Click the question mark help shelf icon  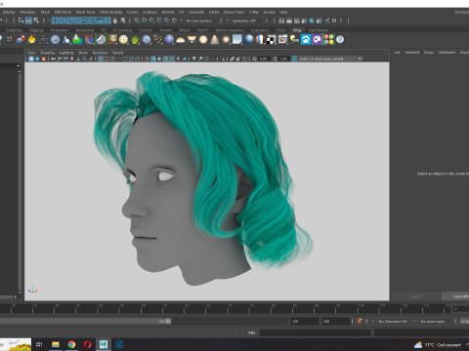click(x=340, y=40)
